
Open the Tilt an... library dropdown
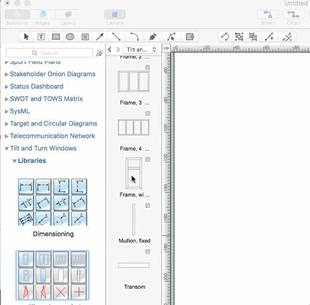click(x=140, y=50)
